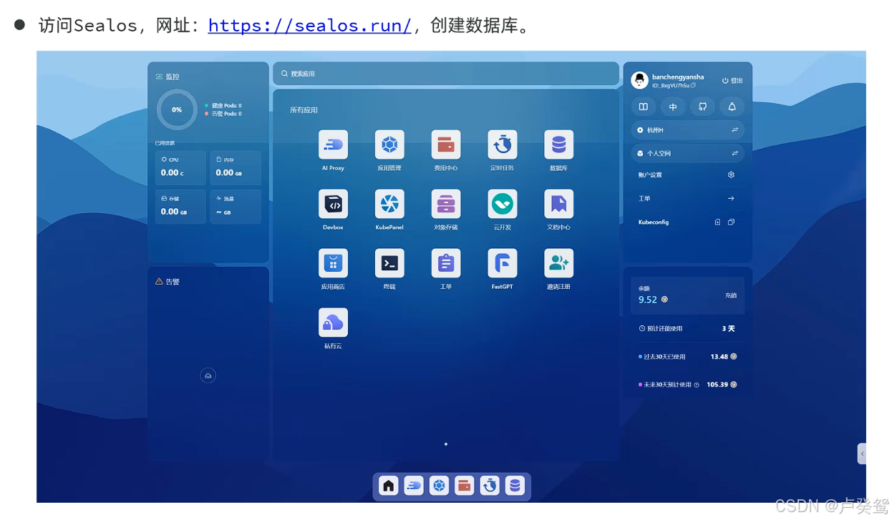Viewport: 892px width, 520px height.
Task: Open the AI Proxy app icon
Action: [333, 144]
